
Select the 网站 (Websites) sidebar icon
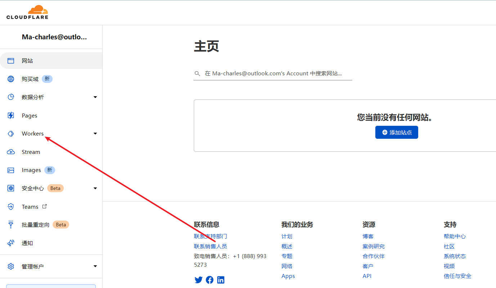[11, 60]
